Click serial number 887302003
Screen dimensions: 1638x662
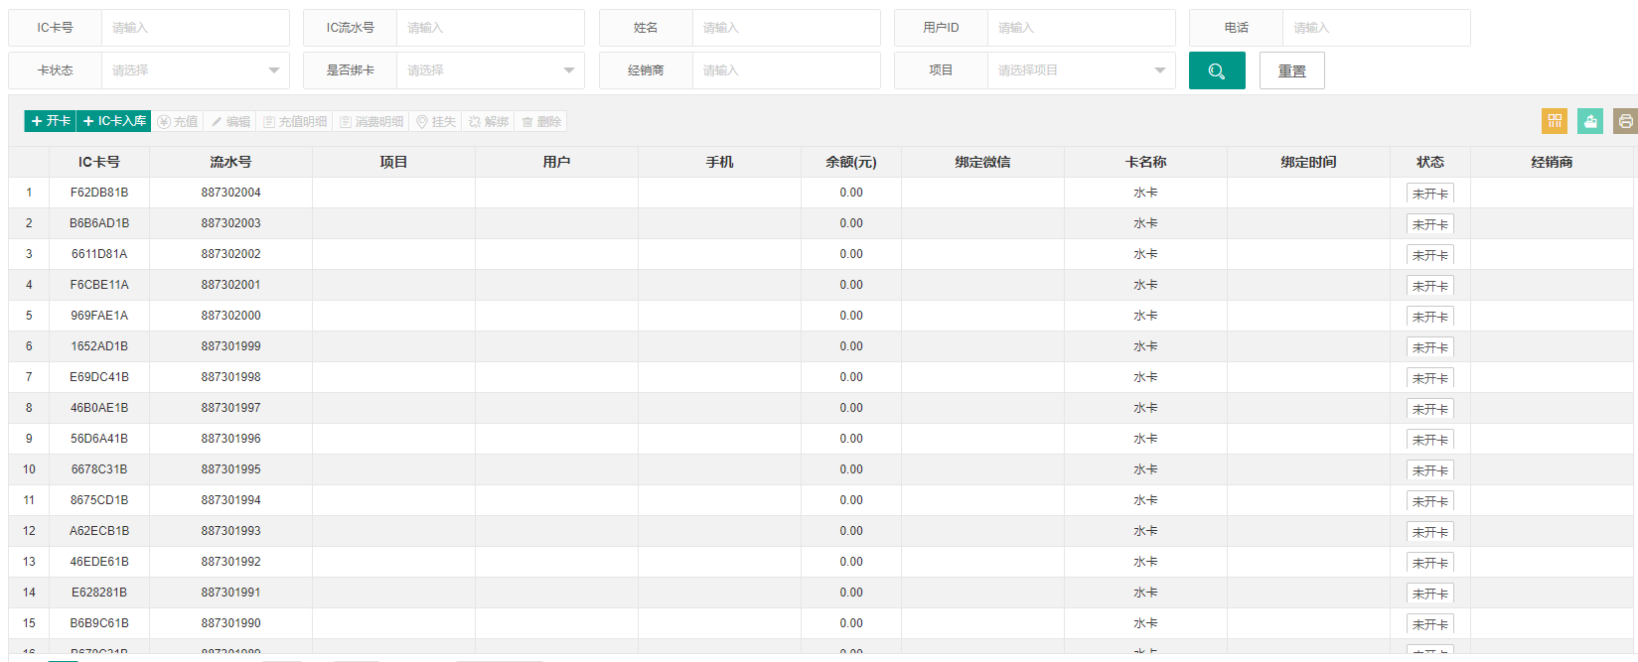point(230,223)
